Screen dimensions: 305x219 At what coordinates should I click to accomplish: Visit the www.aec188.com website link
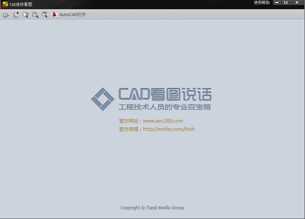pos(163,121)
